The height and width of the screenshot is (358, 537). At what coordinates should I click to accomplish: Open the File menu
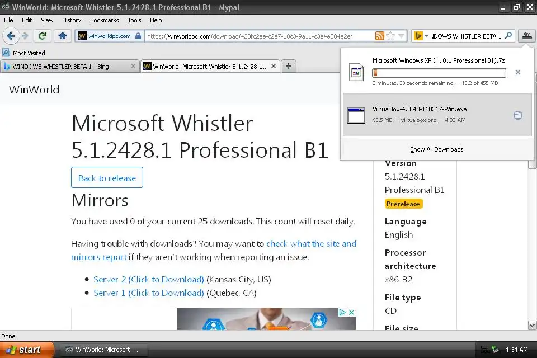coord(8,20)
